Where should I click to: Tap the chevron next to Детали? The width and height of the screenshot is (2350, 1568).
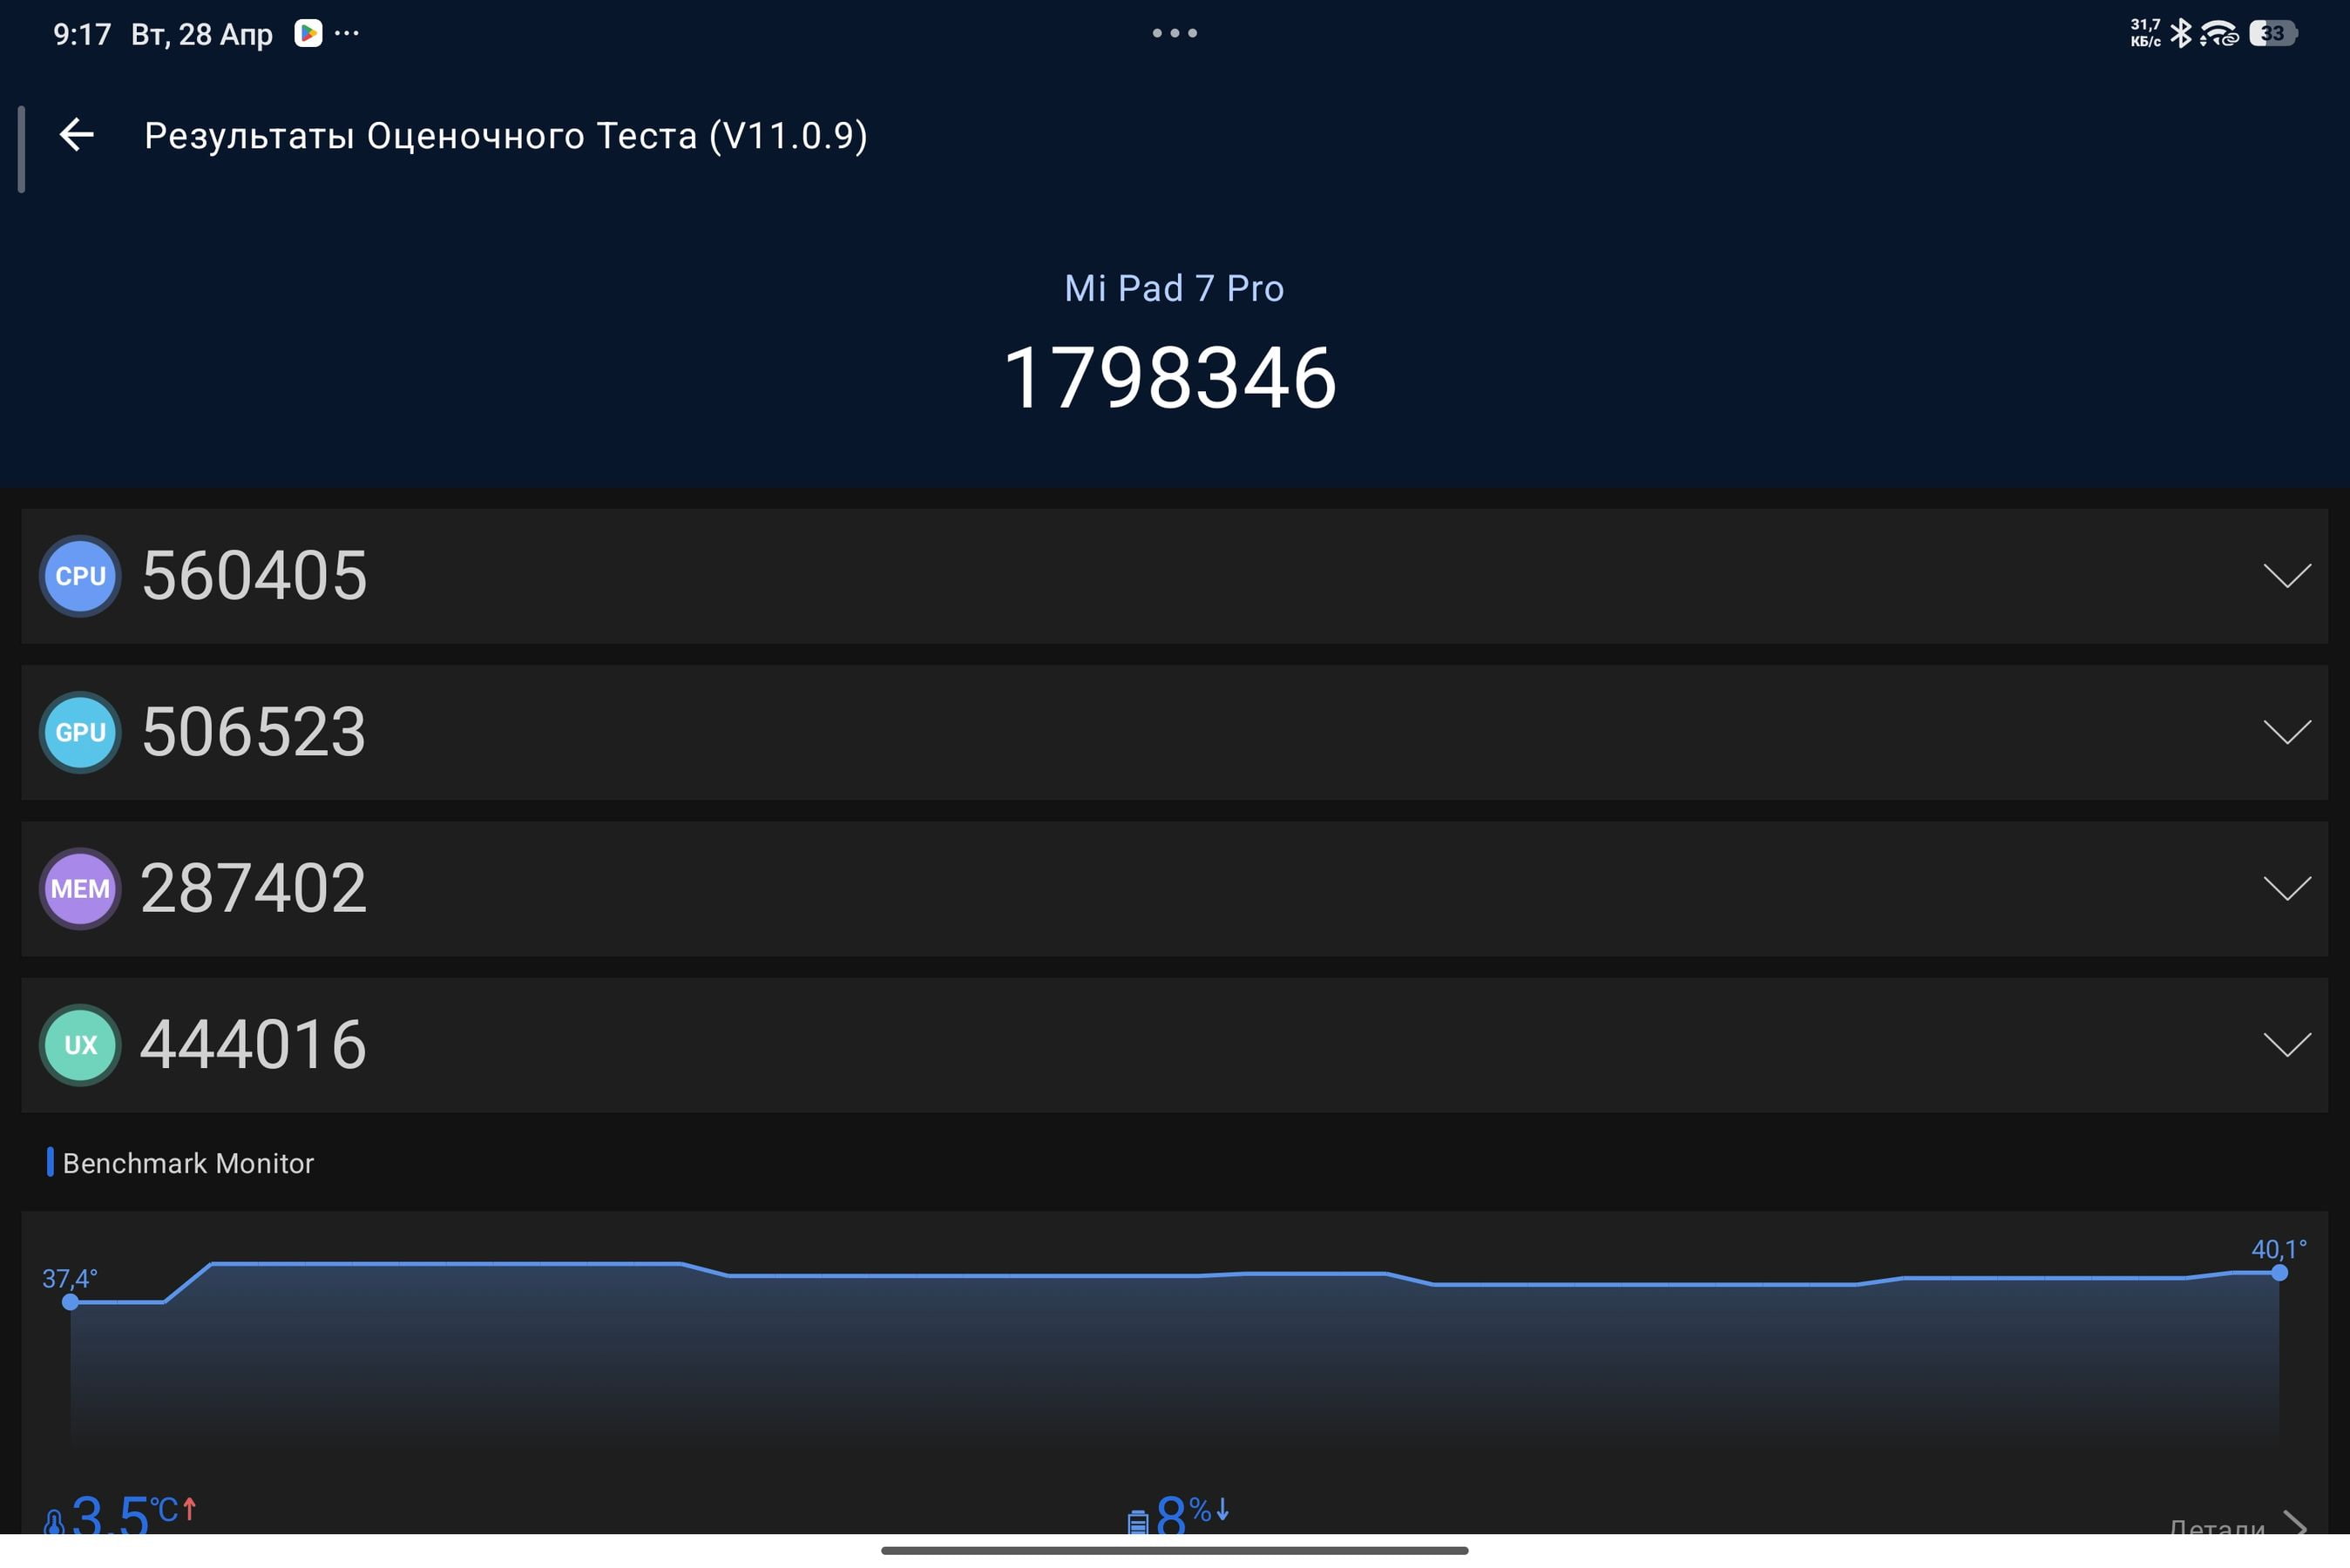tap(2295, 1524)
